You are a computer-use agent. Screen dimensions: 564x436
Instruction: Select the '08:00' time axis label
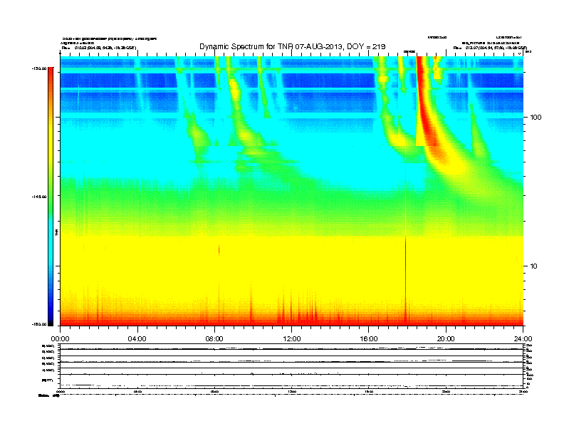coord(214,339)
